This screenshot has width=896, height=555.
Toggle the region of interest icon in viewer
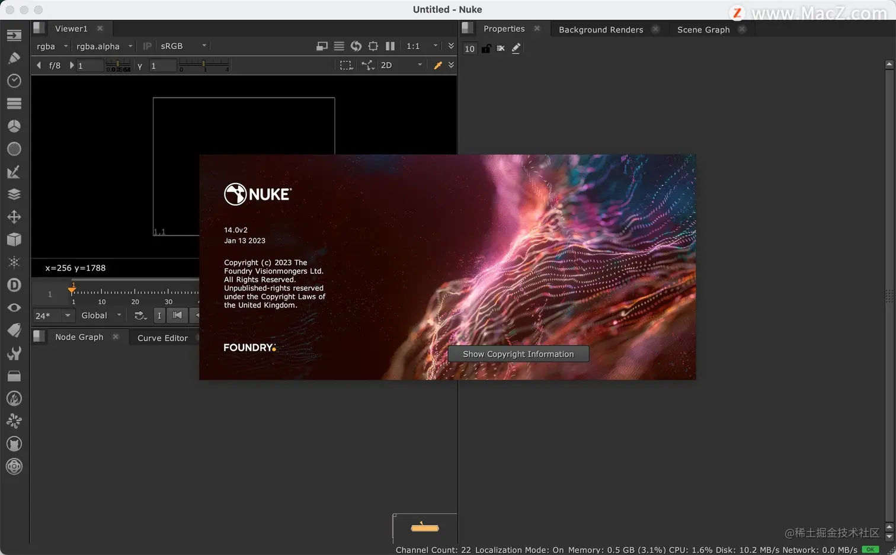pos(373,46)
